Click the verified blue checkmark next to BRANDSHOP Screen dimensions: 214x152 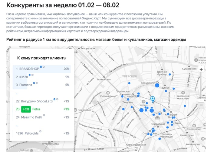tap(41, 67)
